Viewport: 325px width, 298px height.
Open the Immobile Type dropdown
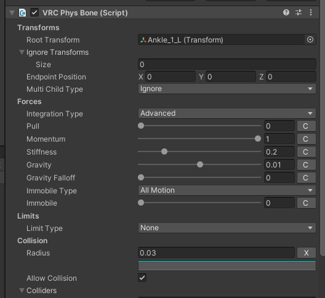pos(227,190)
